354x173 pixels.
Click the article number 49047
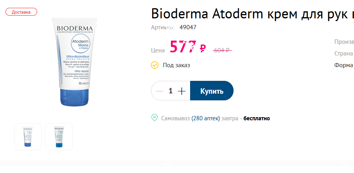(188, 27)
